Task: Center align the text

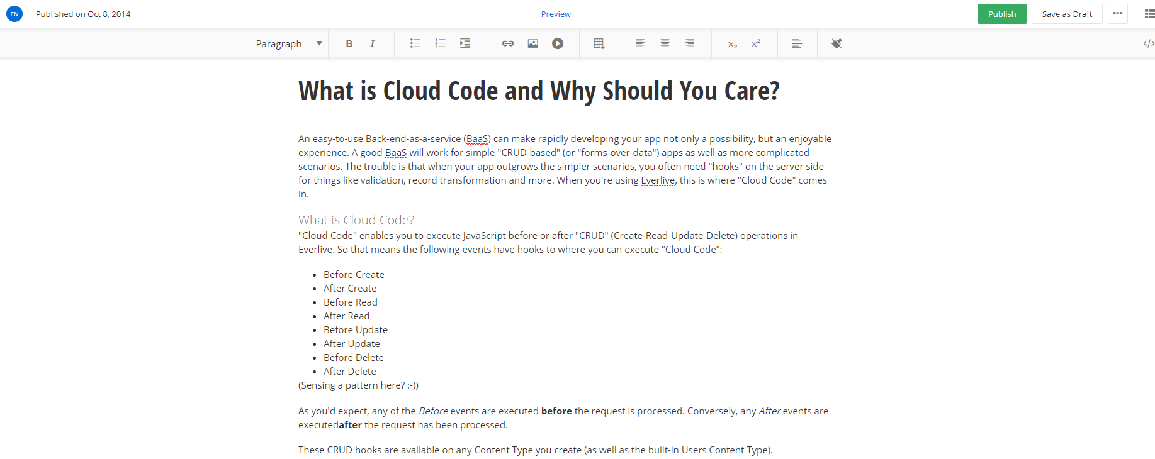Action: pos(665,43)
